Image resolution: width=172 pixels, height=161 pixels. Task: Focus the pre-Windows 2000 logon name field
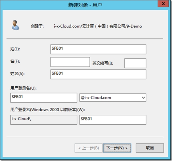113,120
